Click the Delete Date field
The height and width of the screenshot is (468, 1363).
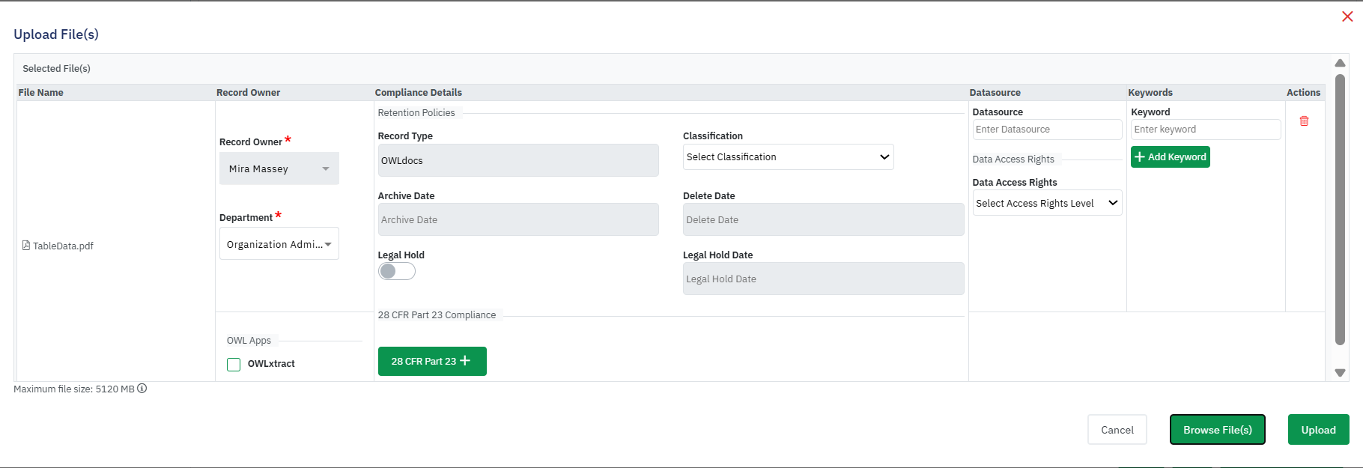(x=823, y=219)
